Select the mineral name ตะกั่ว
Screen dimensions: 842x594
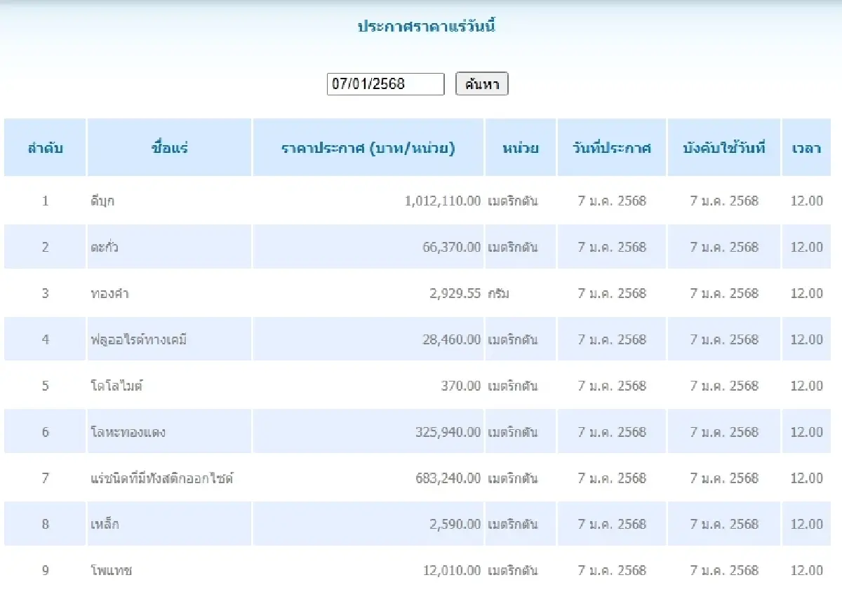click(x=104, y=247)
